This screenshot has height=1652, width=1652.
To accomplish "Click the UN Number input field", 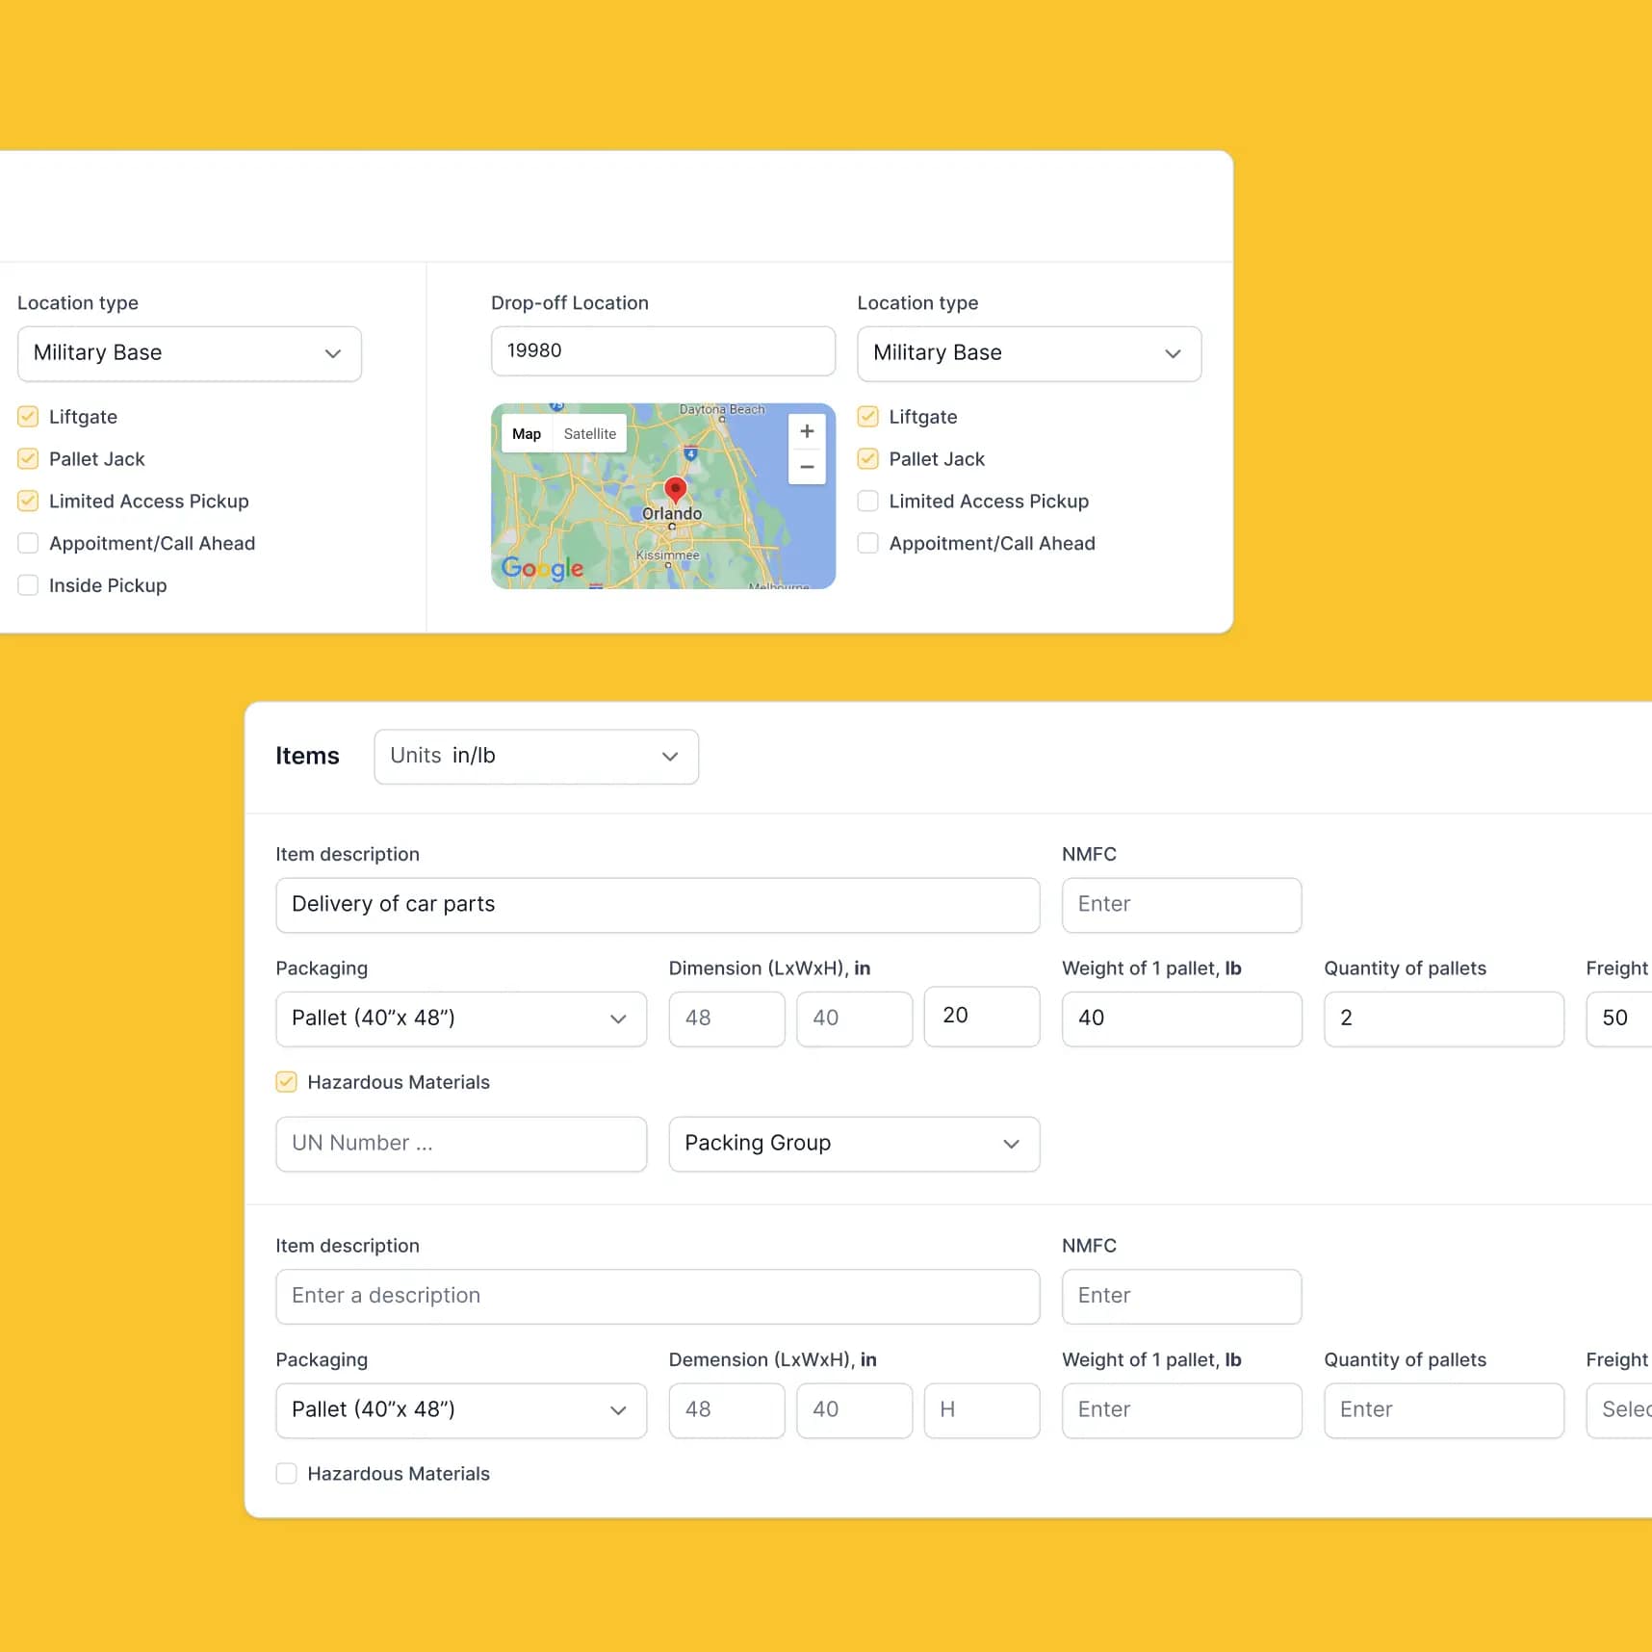I will pyautogui.click(x=461, y=1144).
